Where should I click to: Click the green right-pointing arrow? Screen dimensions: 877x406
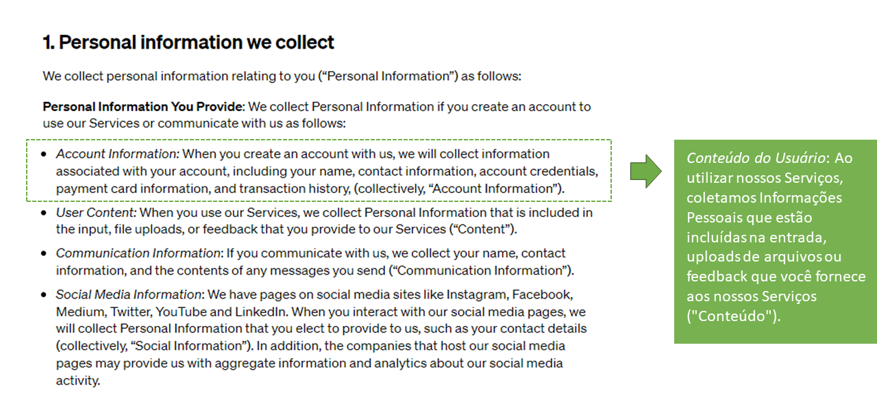pyautogui.click(x=645, y=170)
